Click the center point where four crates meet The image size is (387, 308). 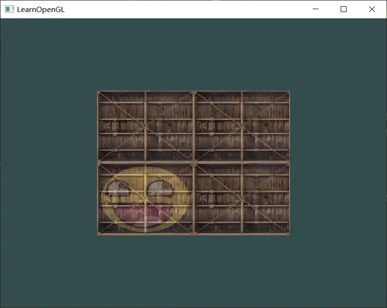(193, 162)
